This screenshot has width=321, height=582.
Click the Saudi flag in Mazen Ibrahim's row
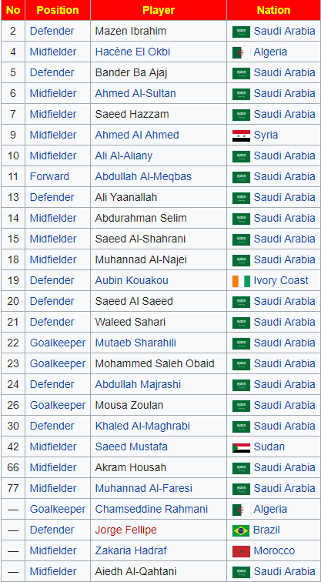(x=241, y=32)
